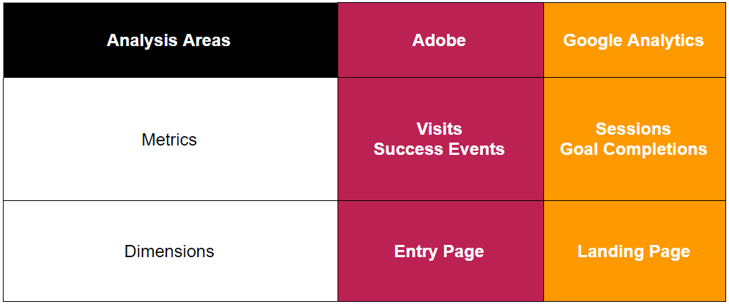
Task: Click the "Analysis Areas" header cell
Action: click(168, 40)
